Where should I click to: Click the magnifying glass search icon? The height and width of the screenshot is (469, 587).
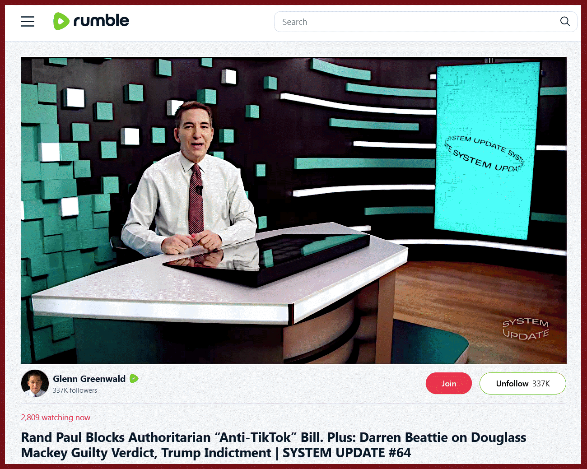[x=565, y=21]
